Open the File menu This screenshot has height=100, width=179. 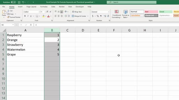pos(4,7)
